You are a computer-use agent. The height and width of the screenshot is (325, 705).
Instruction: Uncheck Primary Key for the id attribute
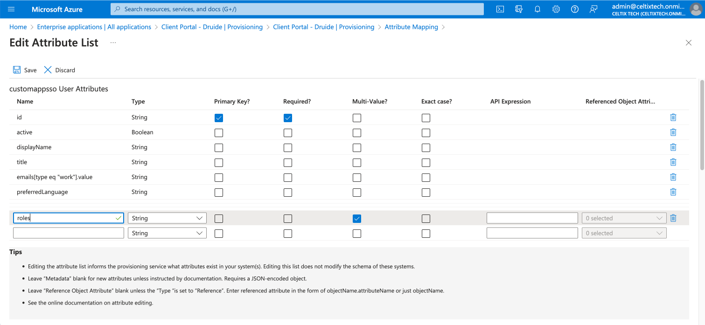pyautogui.click(x=219, y=118)
